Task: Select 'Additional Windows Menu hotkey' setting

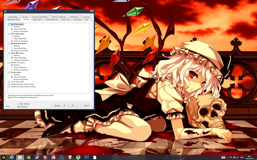Action: point(23,87)
